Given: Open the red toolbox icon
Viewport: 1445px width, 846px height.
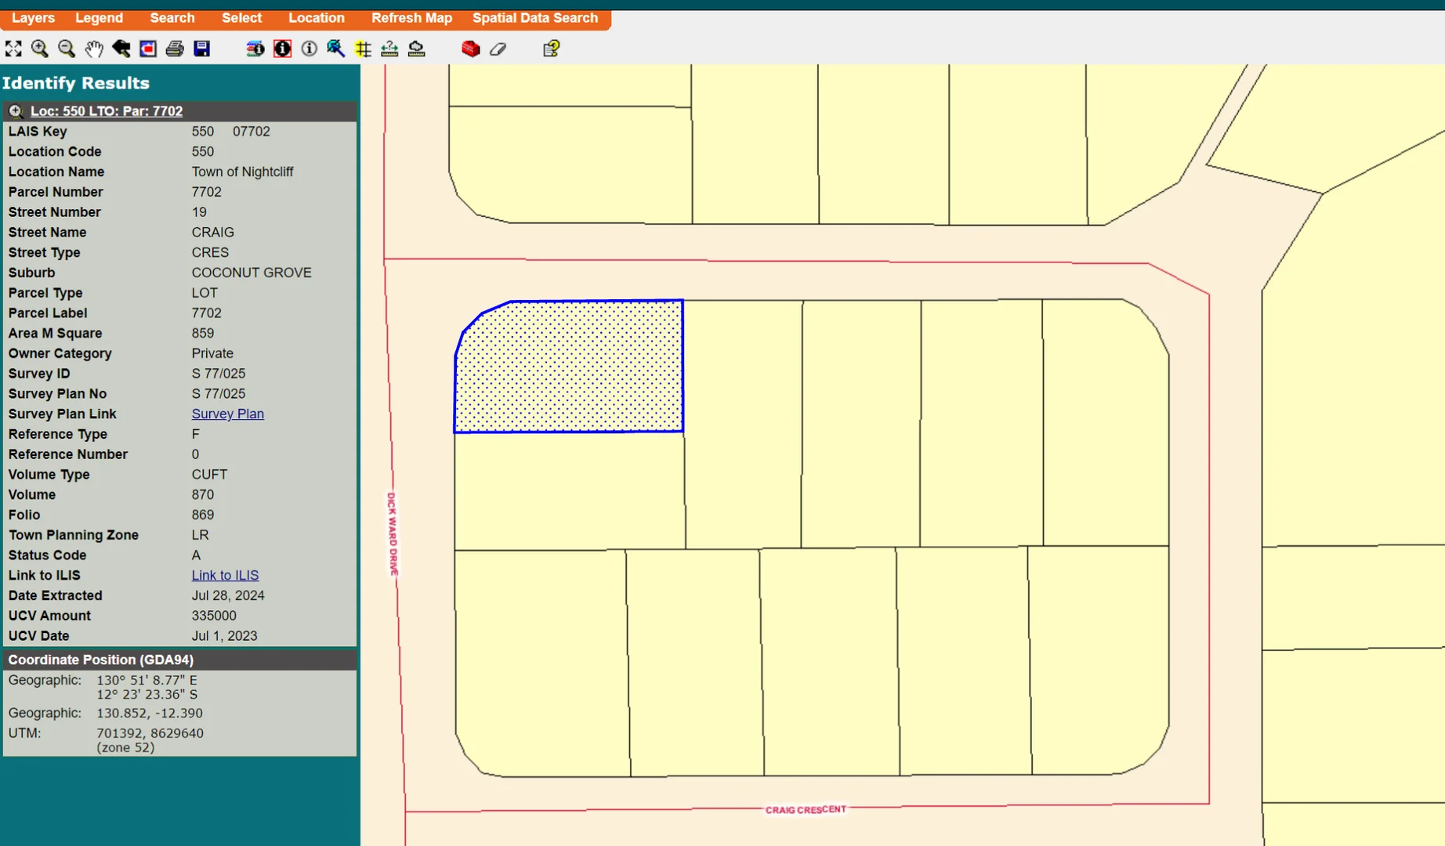Looking at the screenshot, I should coord(470,49).
